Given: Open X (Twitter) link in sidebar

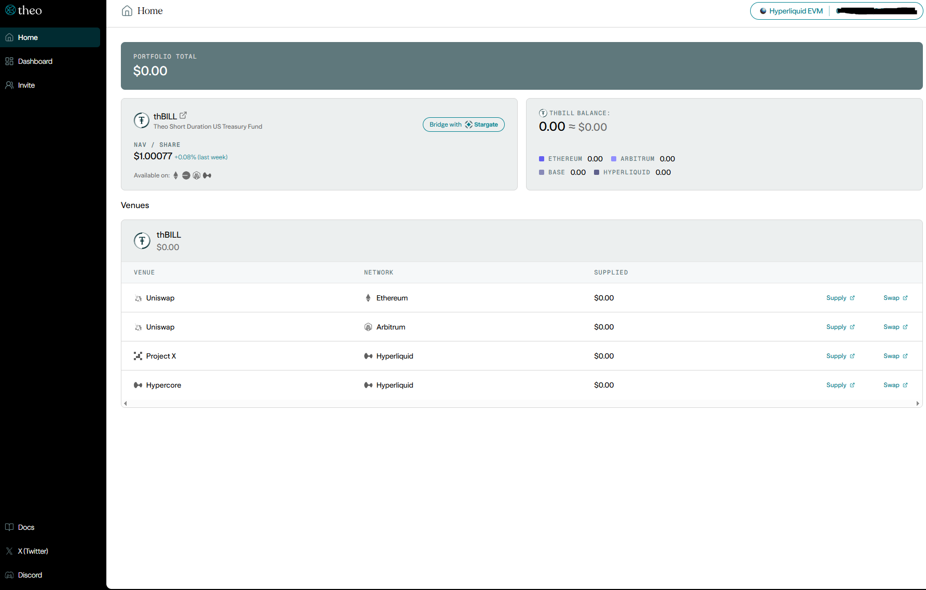Looking at the screenshot, I should [50, 551].
